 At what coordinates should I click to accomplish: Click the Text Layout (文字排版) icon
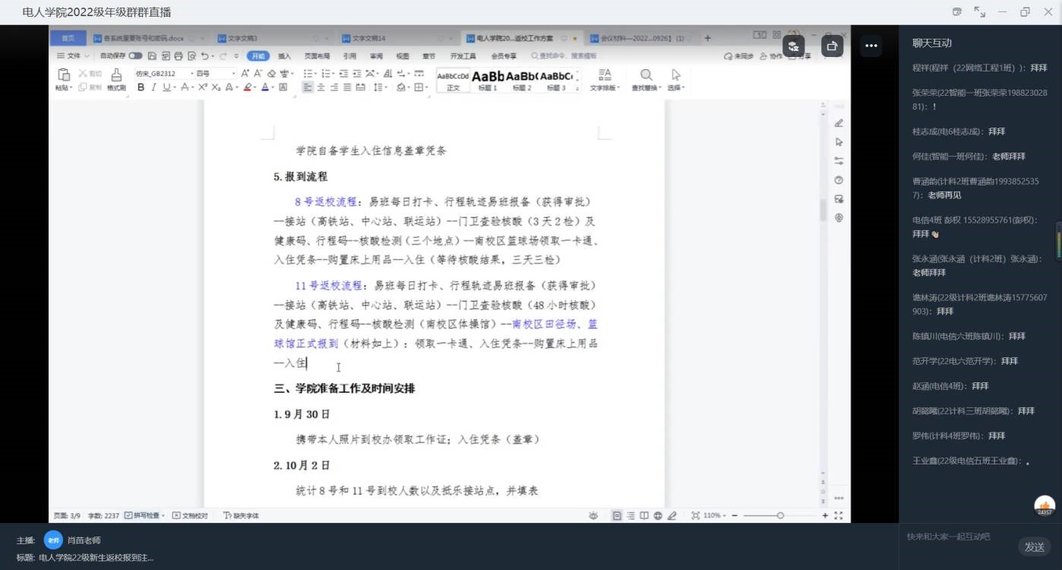tap(605, 74)
